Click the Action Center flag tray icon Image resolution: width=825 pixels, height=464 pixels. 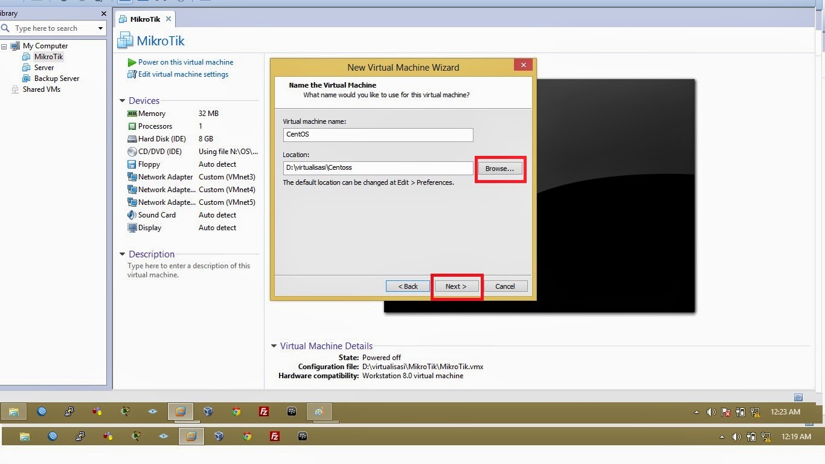coord(726,412)
